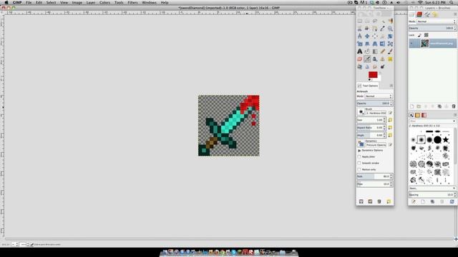
Task: Select the Clone stamp tool
Action: (382, 59)
